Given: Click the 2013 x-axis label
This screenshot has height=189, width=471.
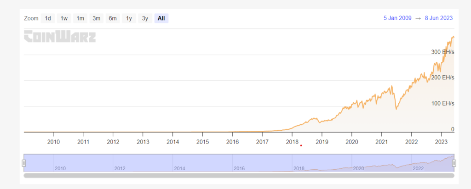Looking at the screenshot, I should (143, 142).
